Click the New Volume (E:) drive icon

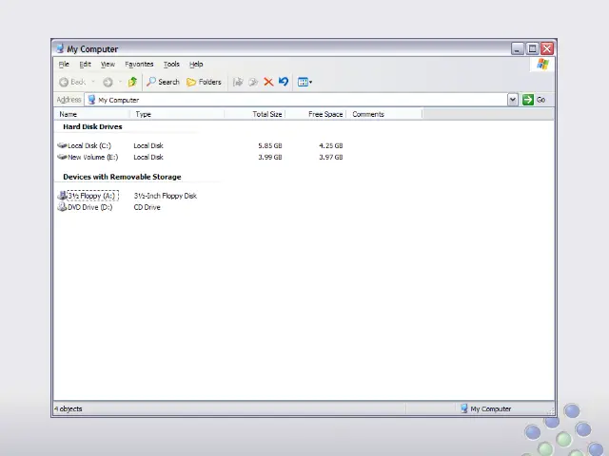coord(62,157)
